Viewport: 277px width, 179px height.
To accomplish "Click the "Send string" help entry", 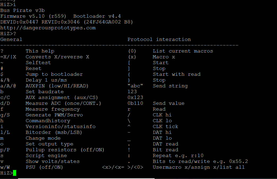I will pyautogui.click(x=170, y=86).
